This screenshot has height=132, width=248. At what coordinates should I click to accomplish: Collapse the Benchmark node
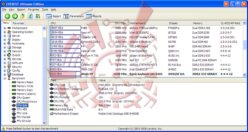[5, 79]
